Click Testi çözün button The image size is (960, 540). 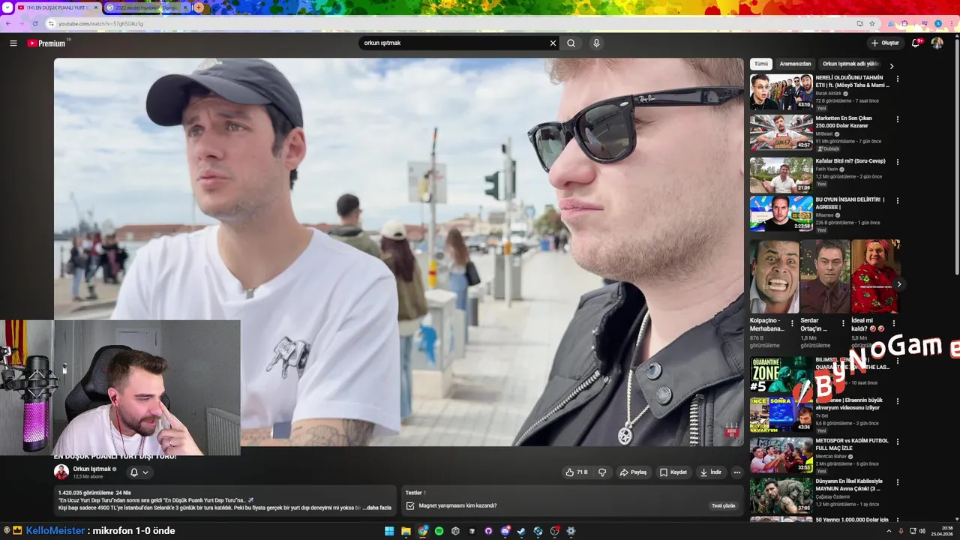click(723, 505)
